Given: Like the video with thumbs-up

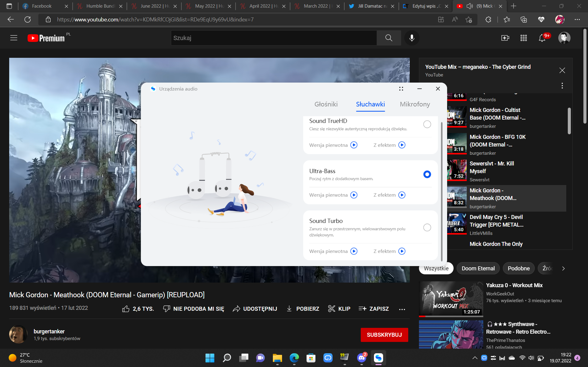Looking at the screenshot, I should 138,309.
